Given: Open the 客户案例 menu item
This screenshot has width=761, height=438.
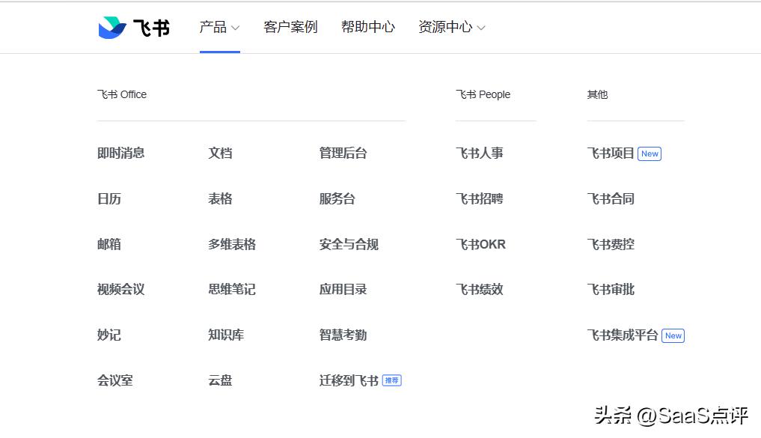Looking at the screenshot, I should pos(290,27).
